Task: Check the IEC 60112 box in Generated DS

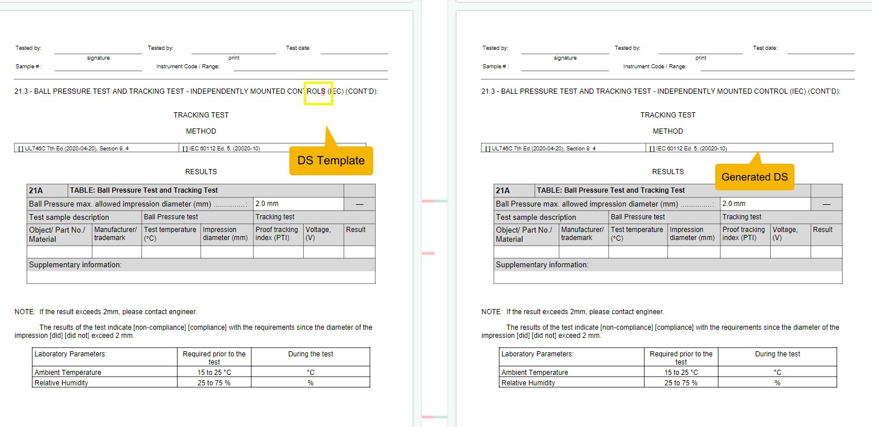Action: (x=652, y=148)
